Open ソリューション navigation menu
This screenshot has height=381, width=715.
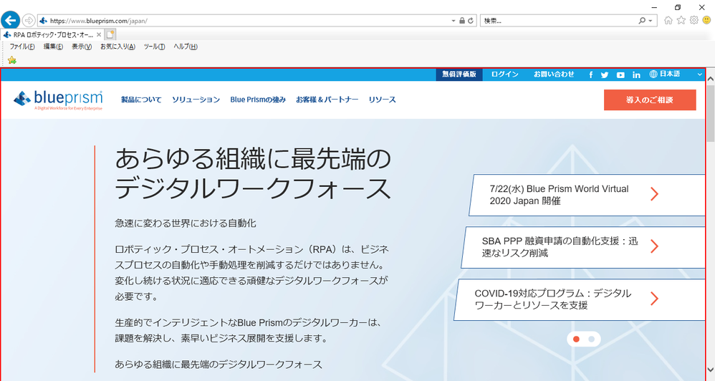pyautogui.click(x=196, y=100)
